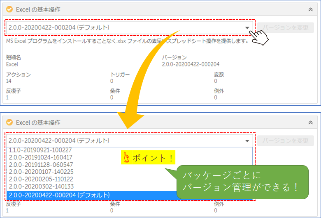The image size is (321, 218).
Task: Click the lower panel title Excel の基本操作
Action: coord(38,123)
